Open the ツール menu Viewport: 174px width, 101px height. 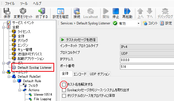[x=24, y=4]
